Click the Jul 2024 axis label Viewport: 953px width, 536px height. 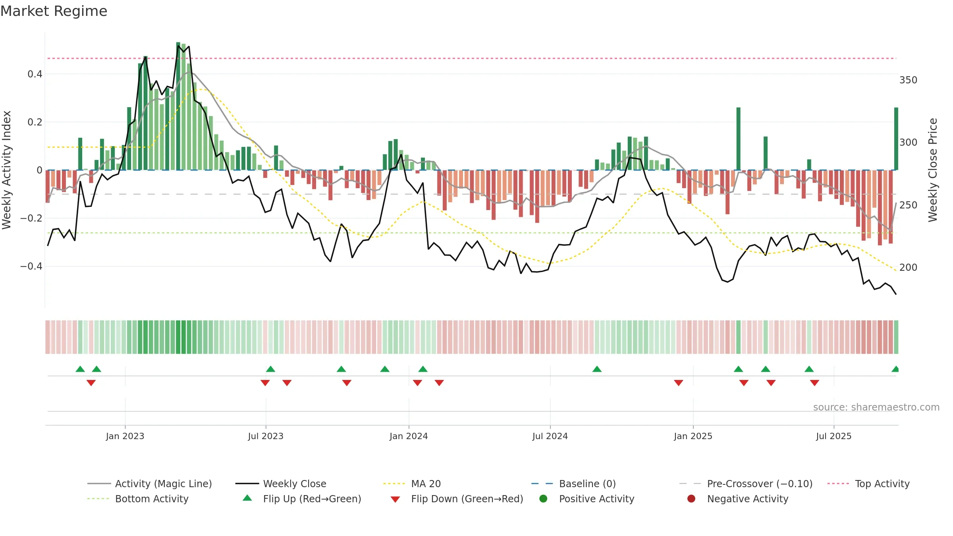[550, 436]
